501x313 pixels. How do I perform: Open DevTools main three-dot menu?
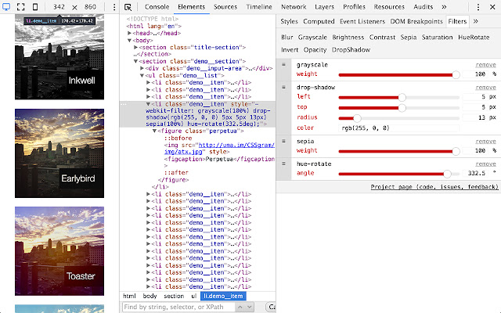point(478,7)
